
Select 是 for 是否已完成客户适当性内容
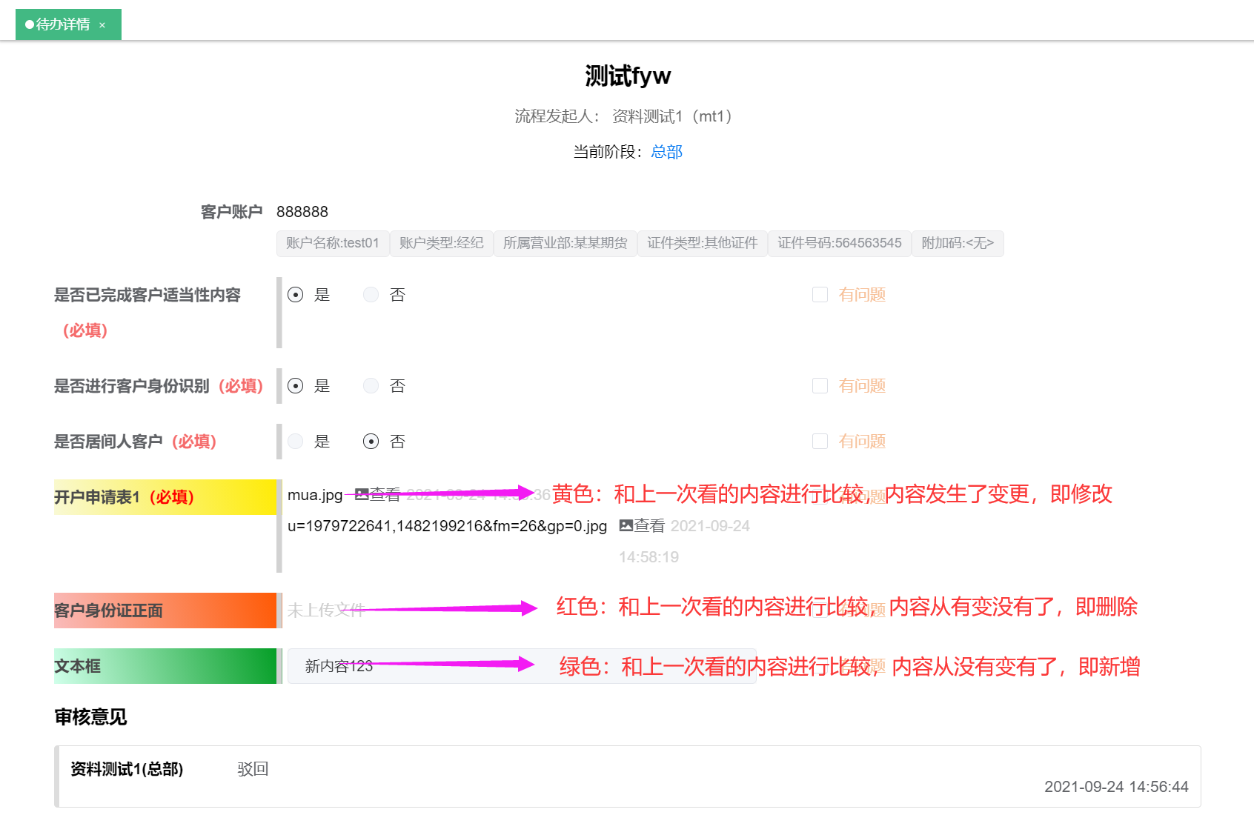pyautogui.click(x=296, y=295)
